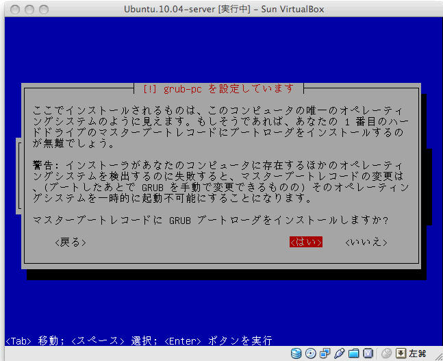Select the <はい> (Yes) button
The image size is (443, 361).
tap(306, 242)
